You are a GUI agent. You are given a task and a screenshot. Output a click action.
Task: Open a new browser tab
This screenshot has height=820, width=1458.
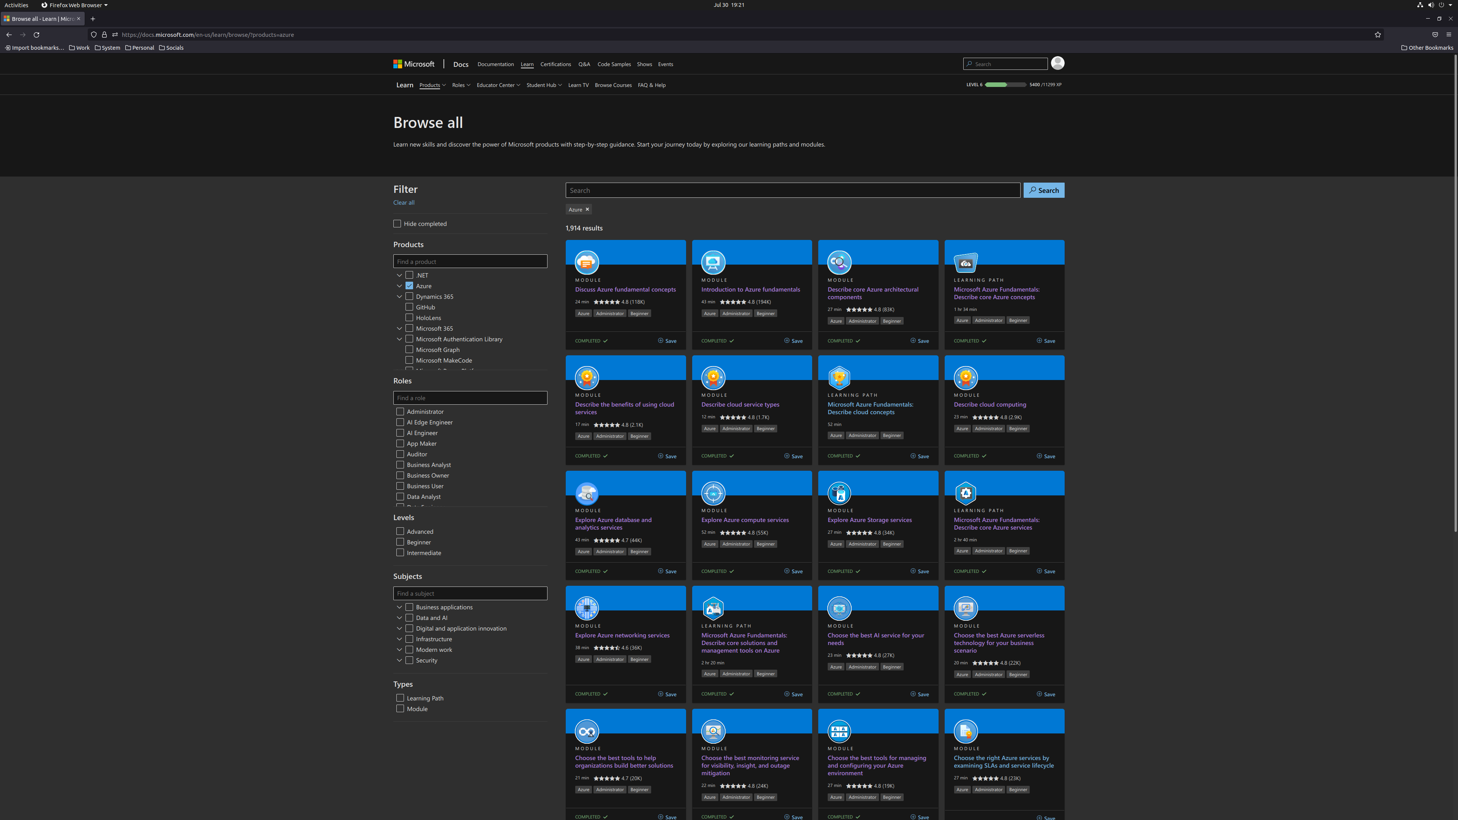click(x=93, y=19)
